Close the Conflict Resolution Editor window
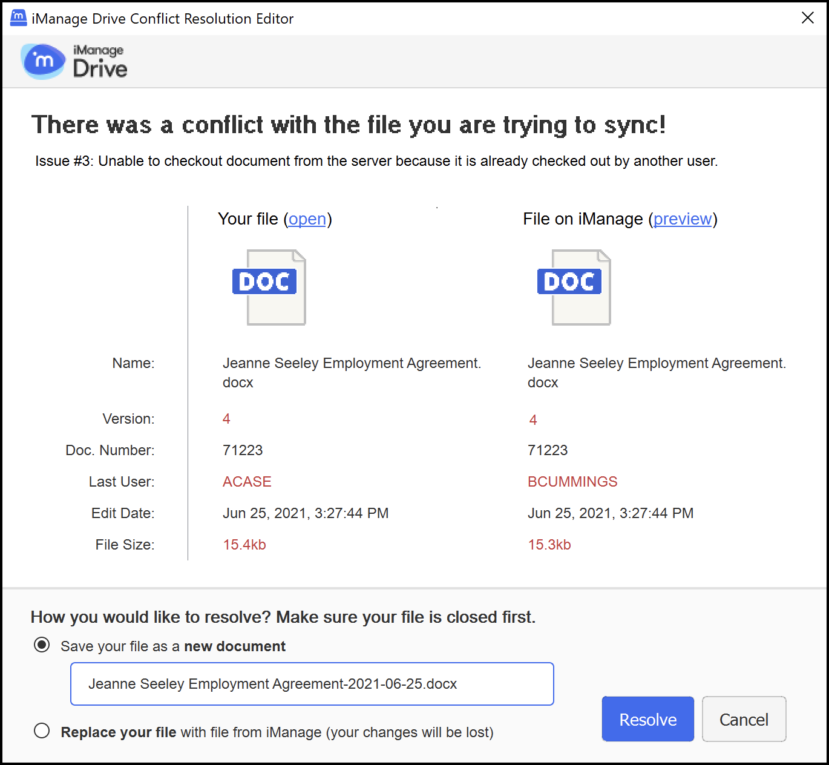 tap(807, 18)
